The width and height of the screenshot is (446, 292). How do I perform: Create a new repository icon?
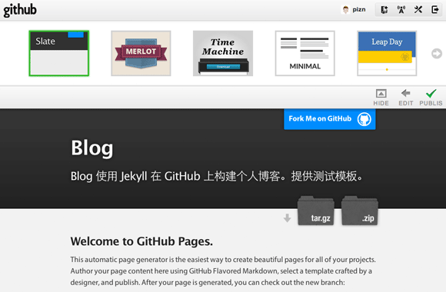(x=384, y=10)
